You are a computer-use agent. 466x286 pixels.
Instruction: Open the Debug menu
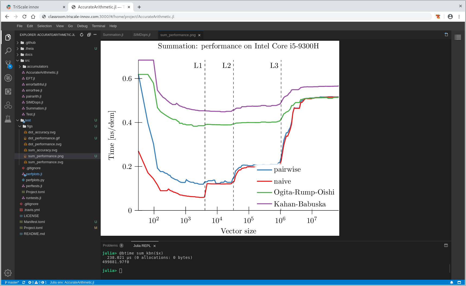pyautogui.click(x=82, y=26)
